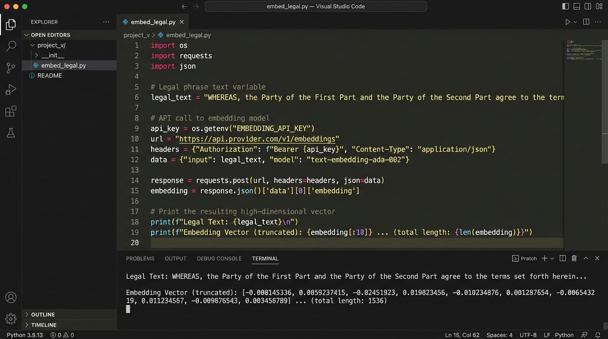The width and height of the screenshot is (608, 339).
Task: Expand the OUTLINE section
Action: tap(43, 315)
